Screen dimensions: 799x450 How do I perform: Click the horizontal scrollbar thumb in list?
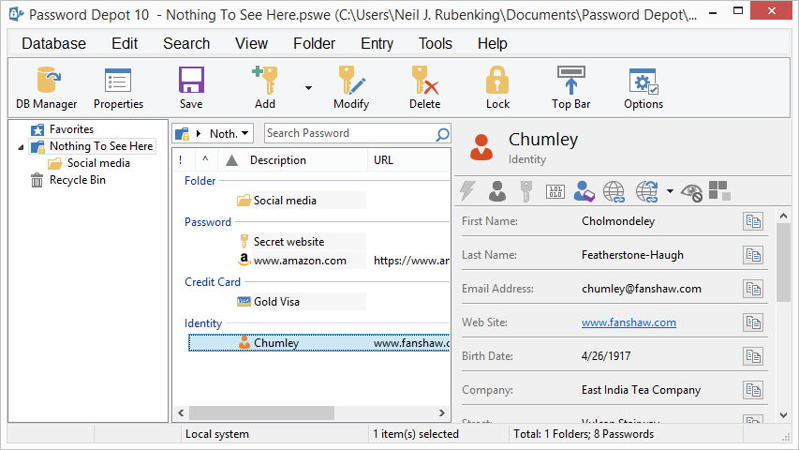pyautogui.click(x=262, y=412)
